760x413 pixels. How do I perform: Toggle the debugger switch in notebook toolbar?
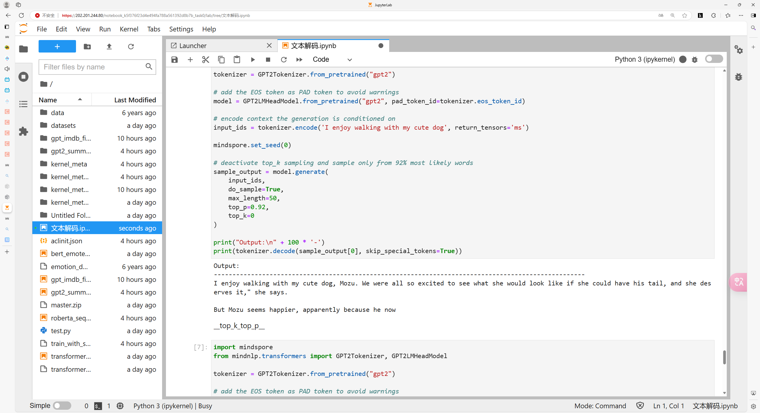714,59
